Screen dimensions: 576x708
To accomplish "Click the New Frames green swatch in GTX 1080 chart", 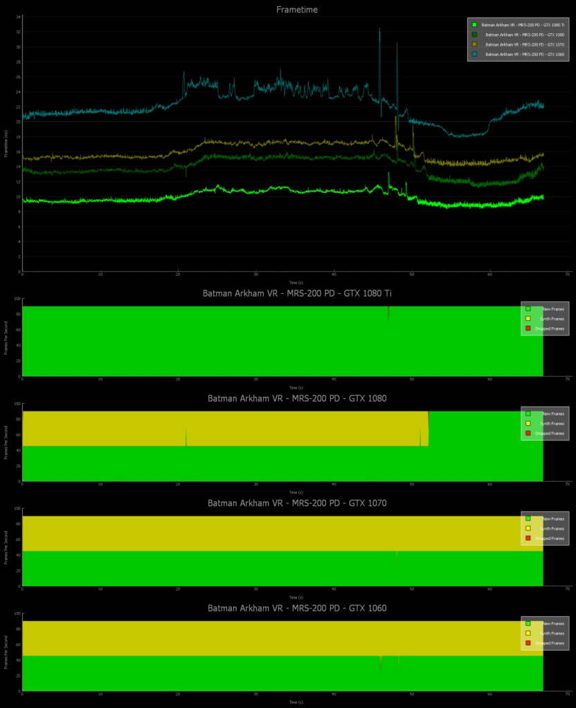I will (x=528, y=413).
